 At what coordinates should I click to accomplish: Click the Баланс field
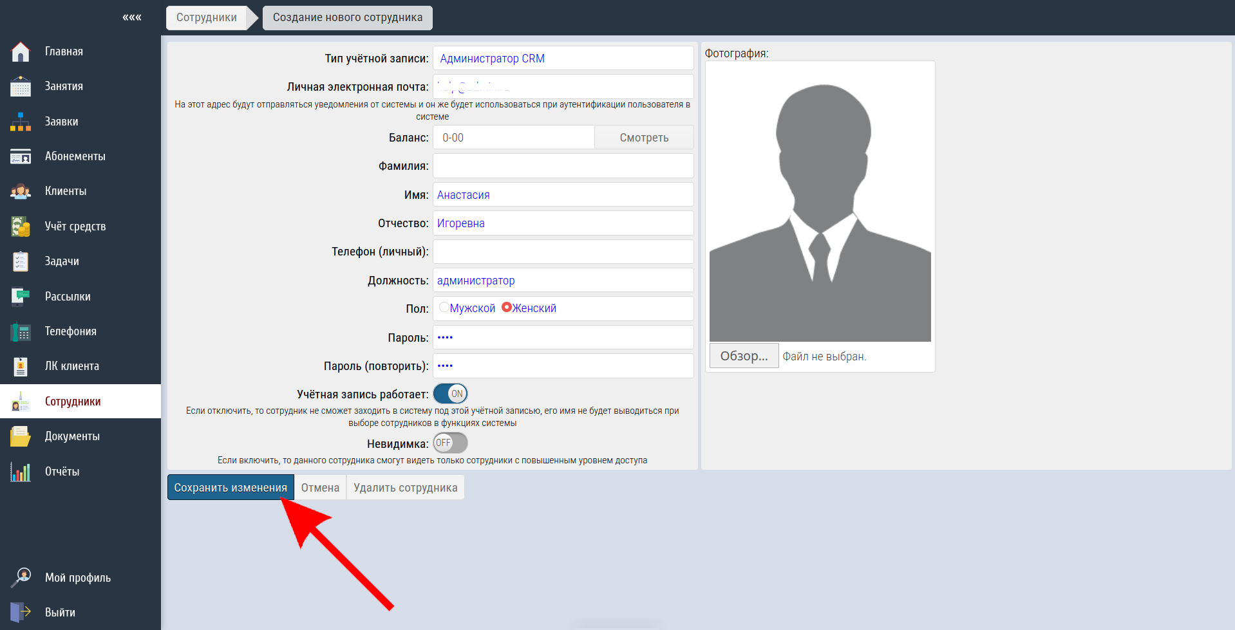point(514,137)
